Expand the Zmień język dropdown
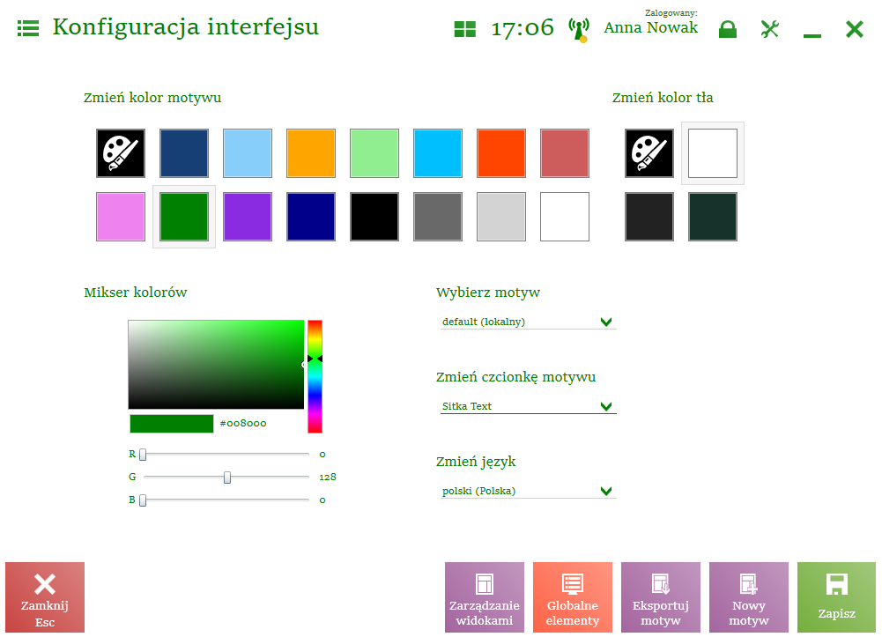The image size is (882, 637). click(528, 491)
